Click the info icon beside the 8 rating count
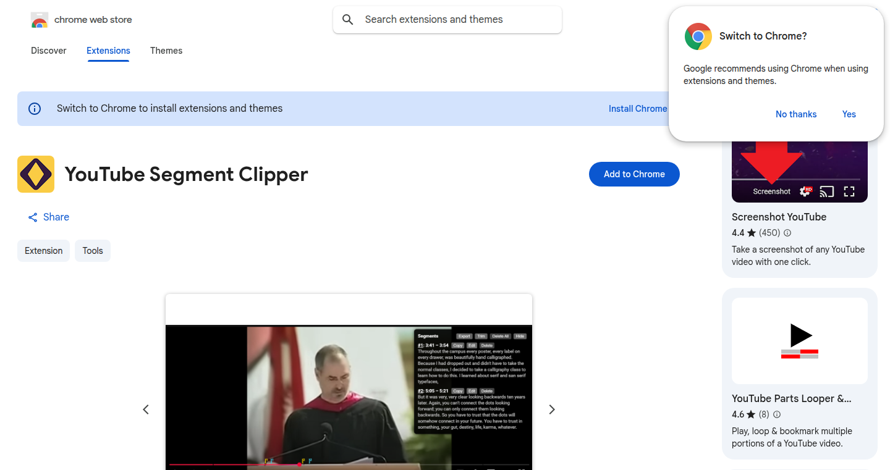890x470 pixels. (x=777, y=414)
